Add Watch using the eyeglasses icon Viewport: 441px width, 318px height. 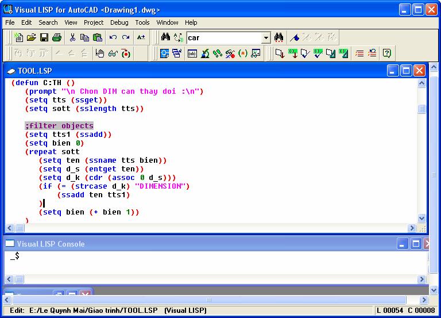[113, 53]
